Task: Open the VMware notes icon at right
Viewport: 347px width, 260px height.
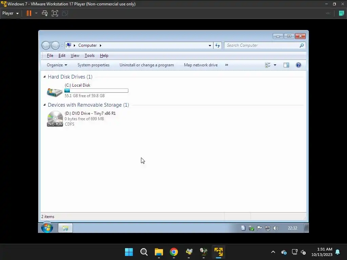Action: click(342, 13)
